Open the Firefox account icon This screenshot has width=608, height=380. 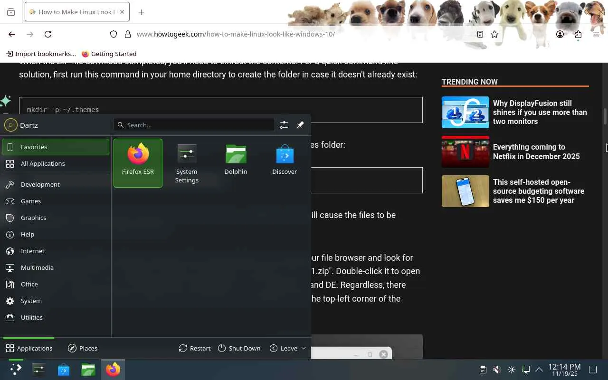click(560, 34)
